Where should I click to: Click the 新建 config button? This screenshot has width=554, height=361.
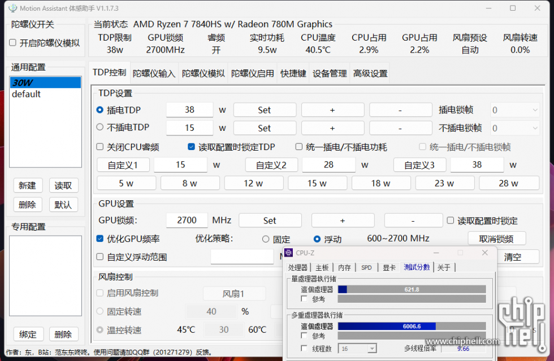pyautogui.click(x=28, y=186)
